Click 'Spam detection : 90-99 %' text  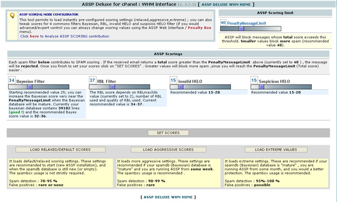click(x=141, y=181)
